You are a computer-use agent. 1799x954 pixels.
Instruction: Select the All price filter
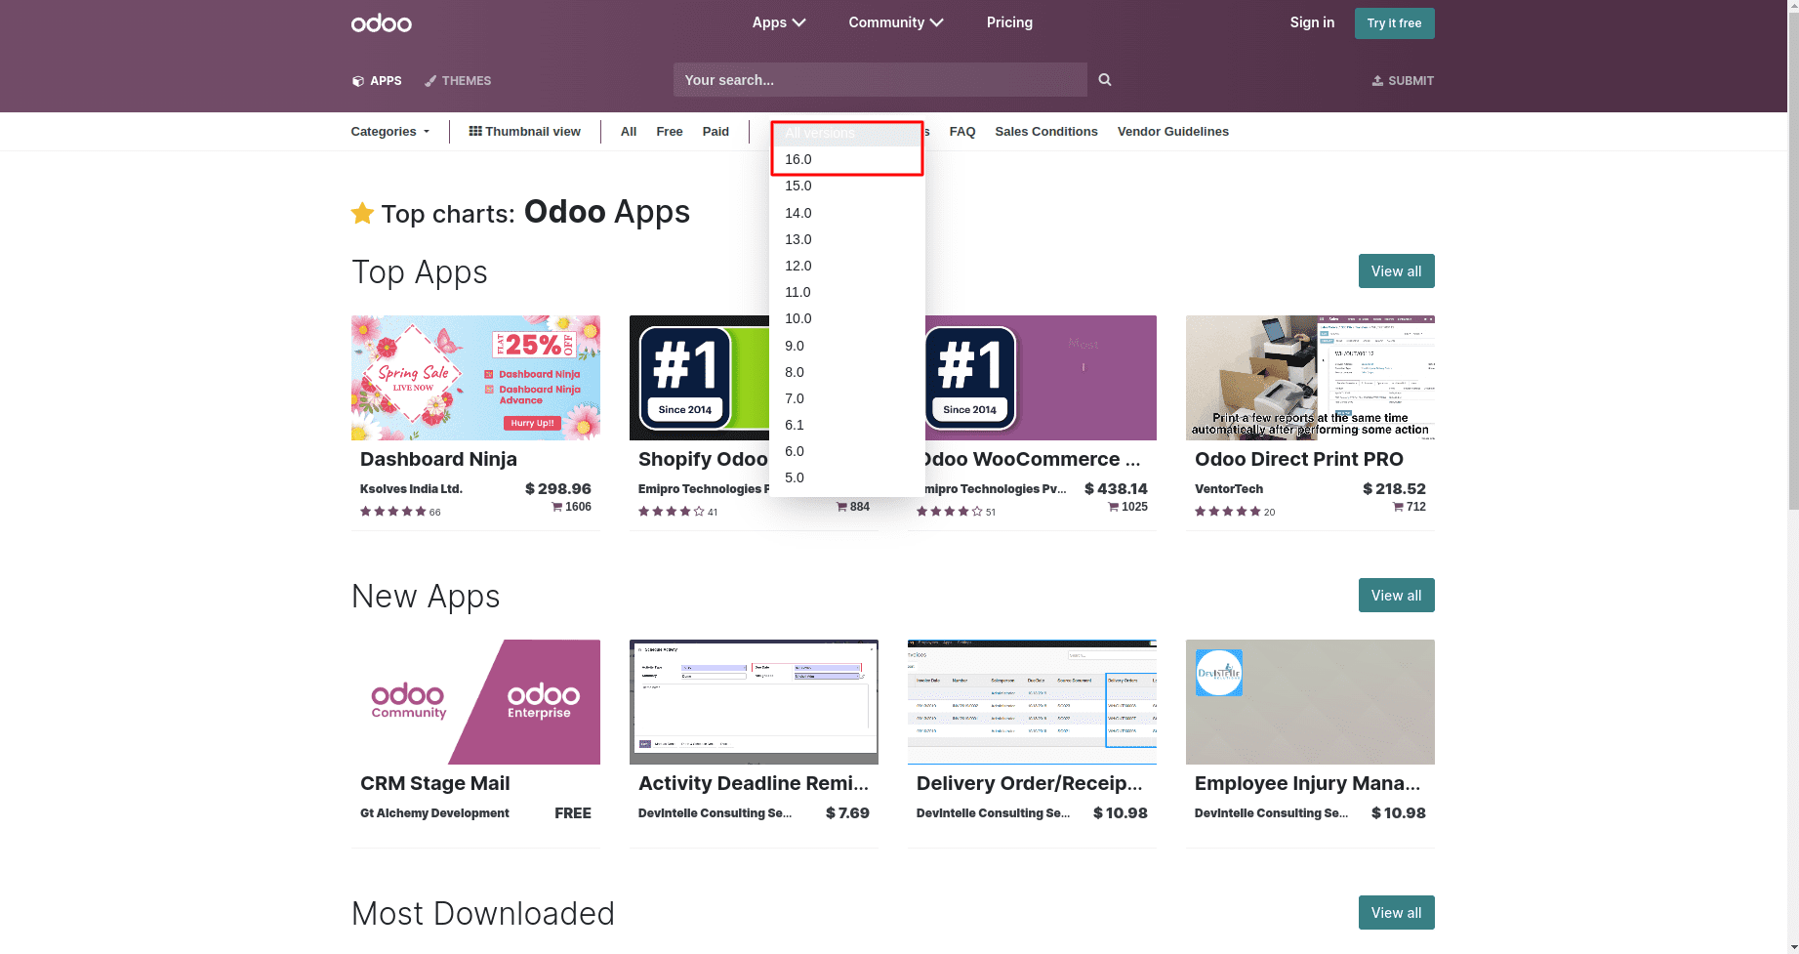pyautogui.click(x=629, y=132)
